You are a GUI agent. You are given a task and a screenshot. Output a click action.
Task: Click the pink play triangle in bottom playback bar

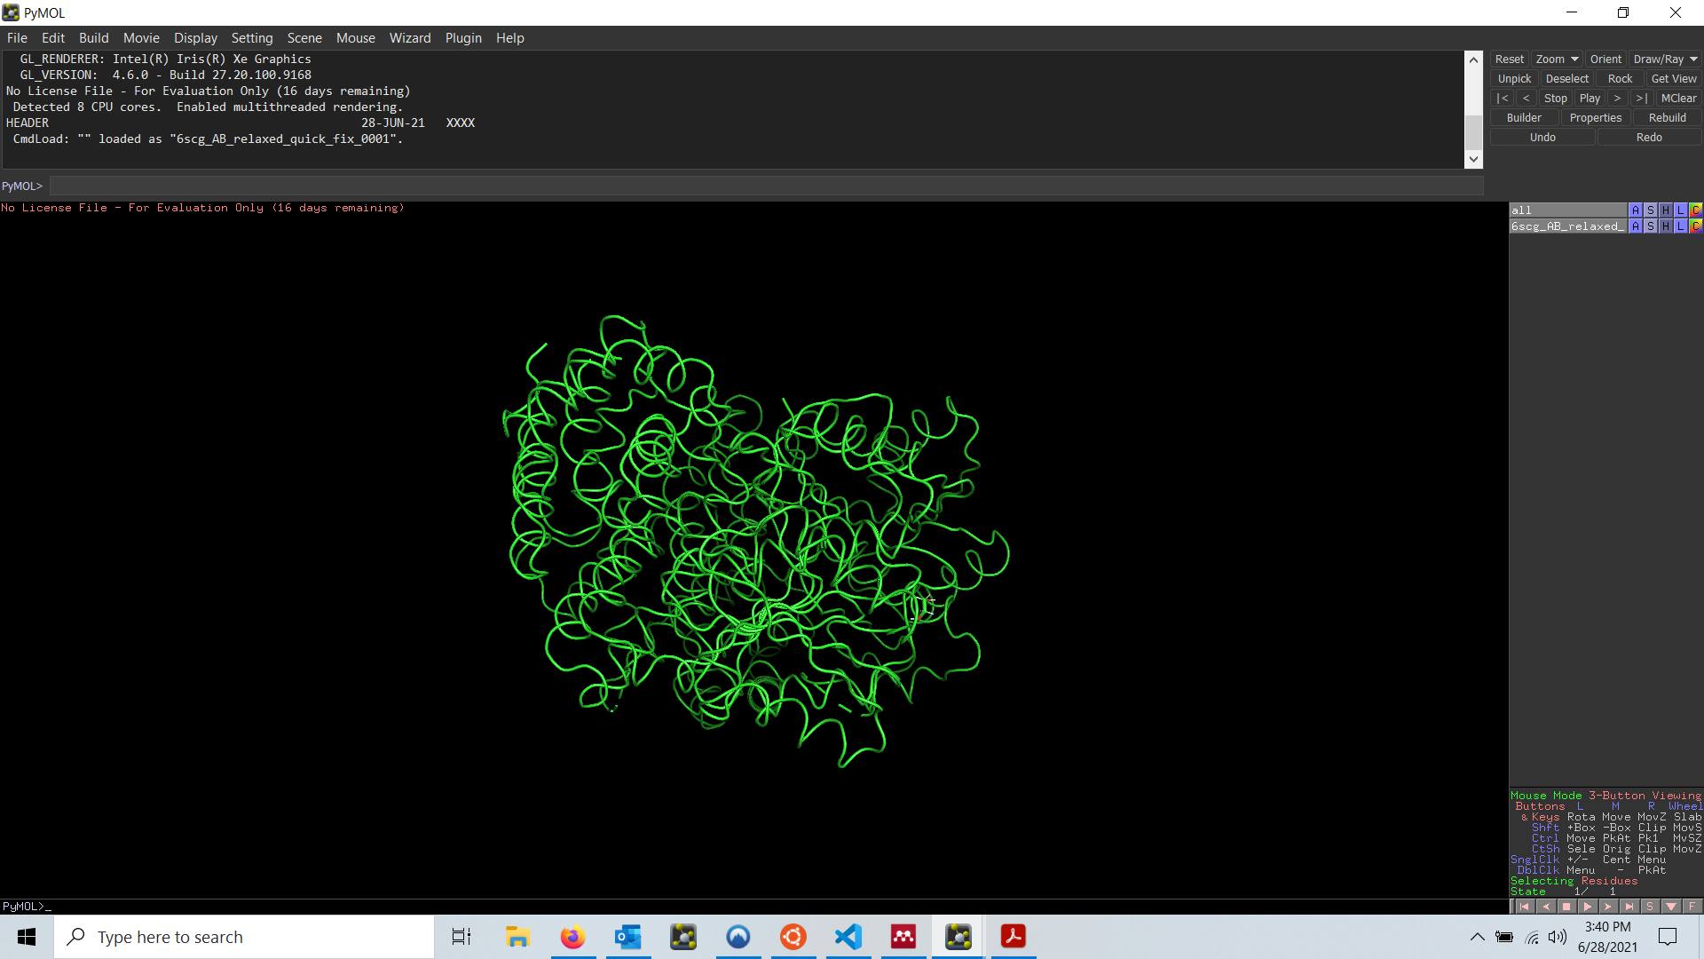click(x=1588, y=907)
